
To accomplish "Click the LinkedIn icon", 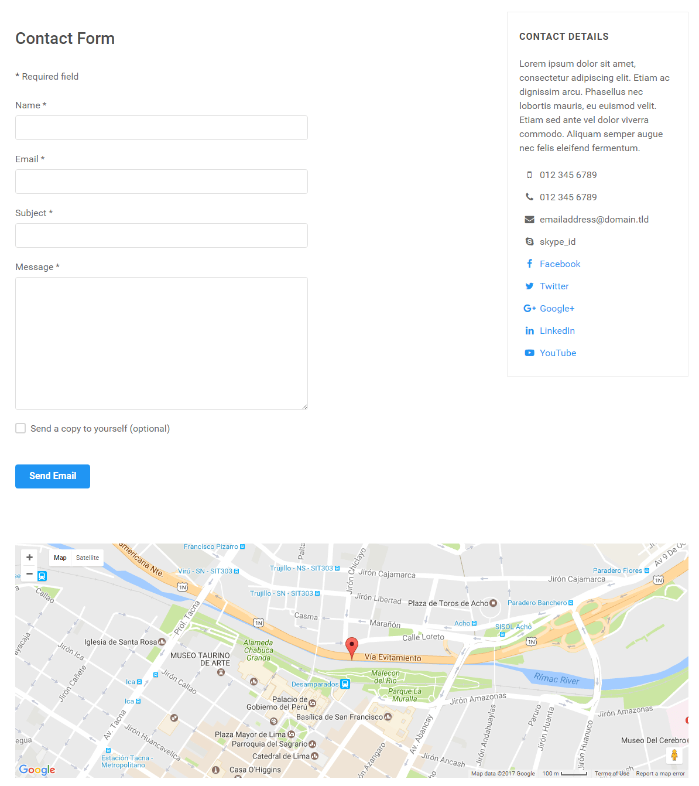I will tap(529, 331).
